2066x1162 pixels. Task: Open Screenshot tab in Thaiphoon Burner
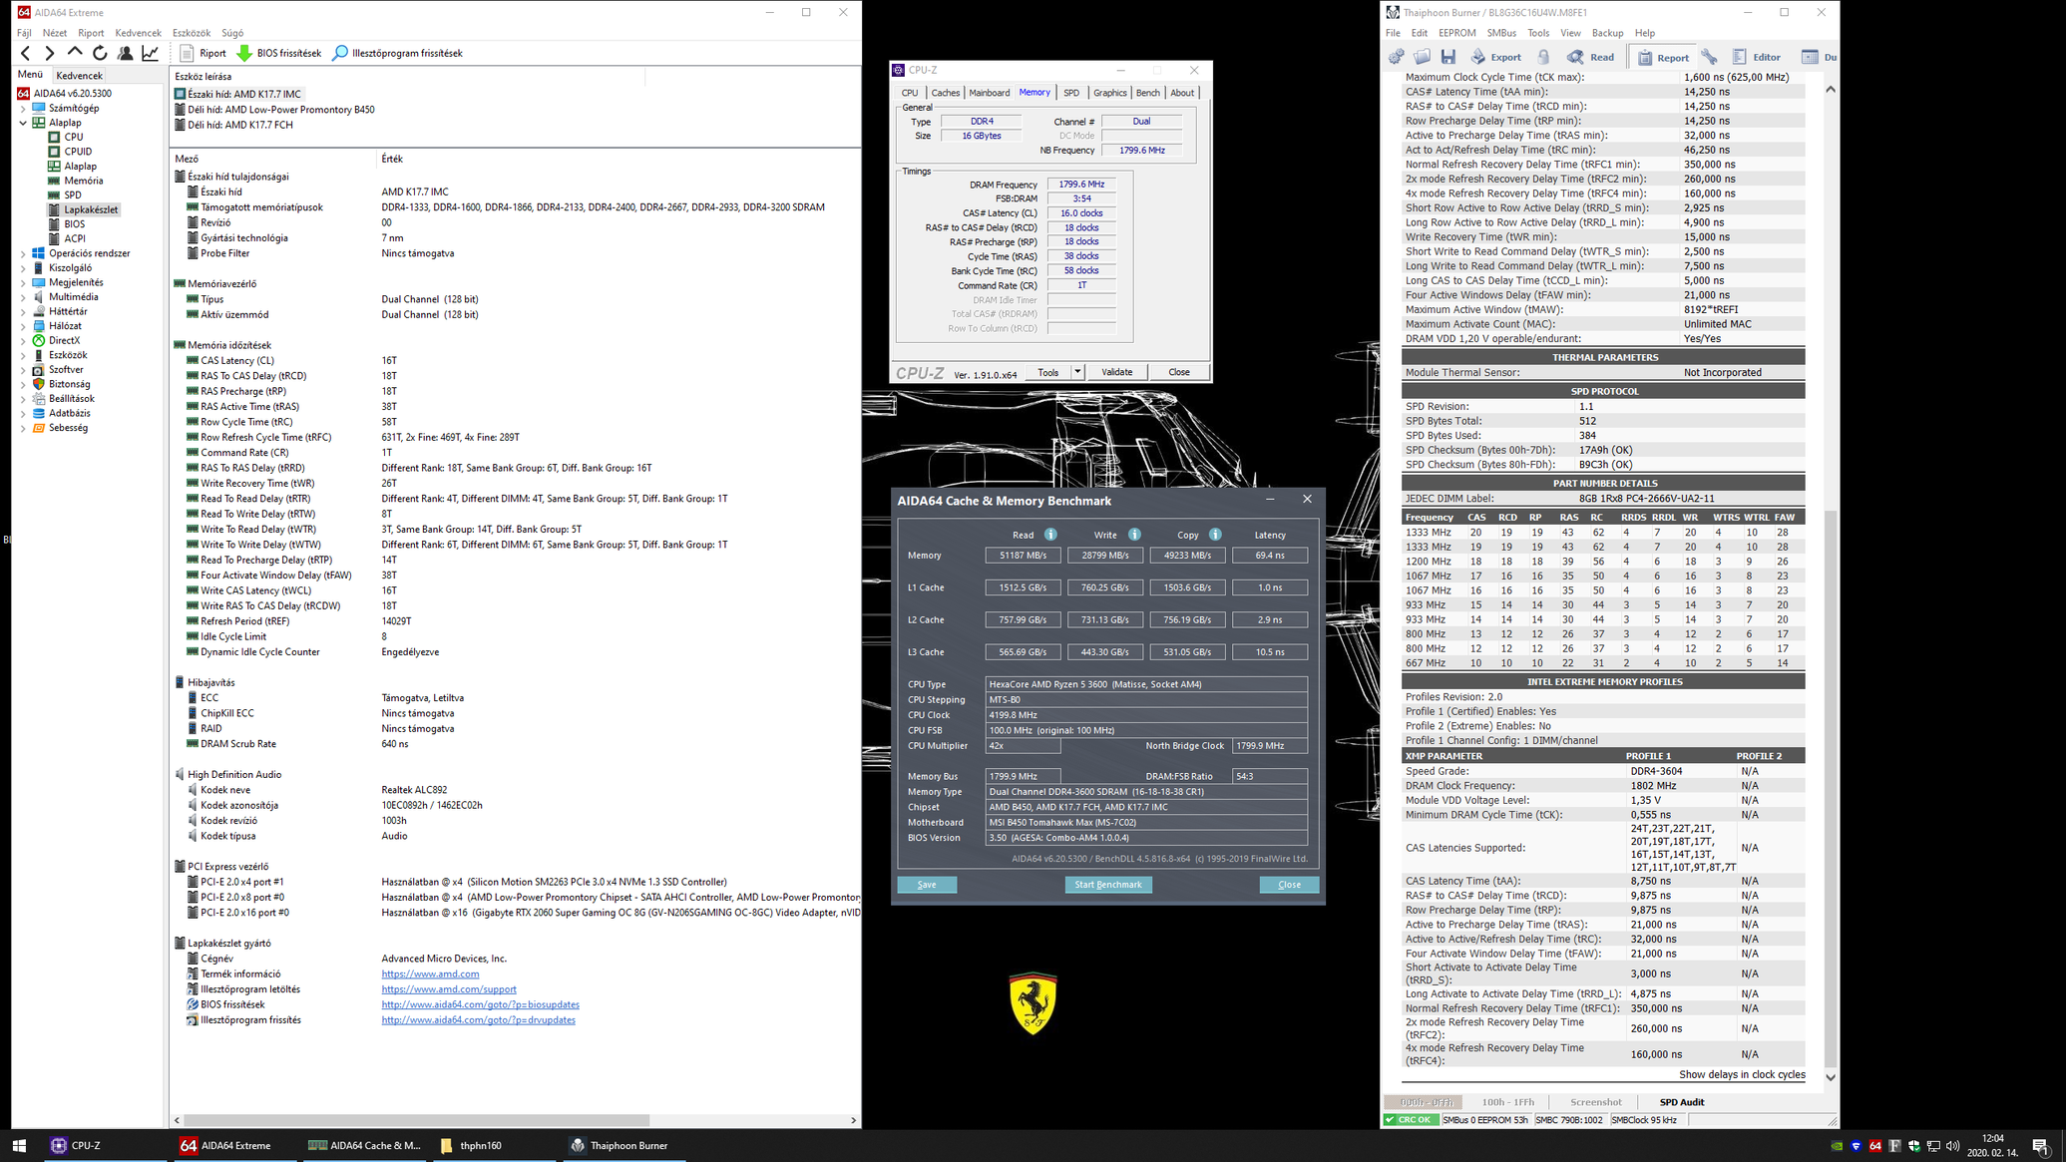1595,1102
